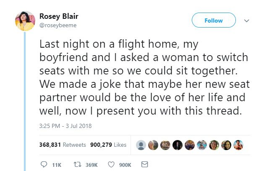
Task: Click the envelope direct message icon
Action: tap(144, 165)
